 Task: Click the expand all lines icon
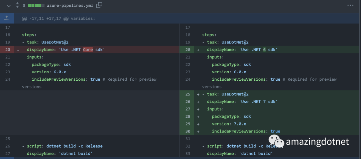17,5
